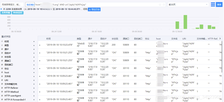
Task: Open the hamburger menu icon beside the search button
Action: click(x=213, y=4)
